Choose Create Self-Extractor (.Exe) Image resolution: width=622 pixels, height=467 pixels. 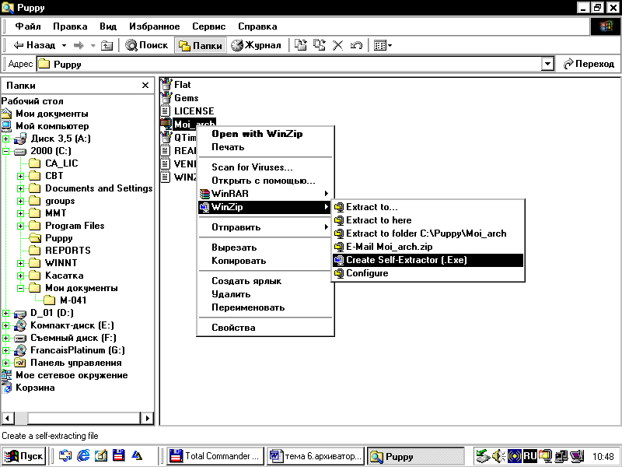point(428,260)
